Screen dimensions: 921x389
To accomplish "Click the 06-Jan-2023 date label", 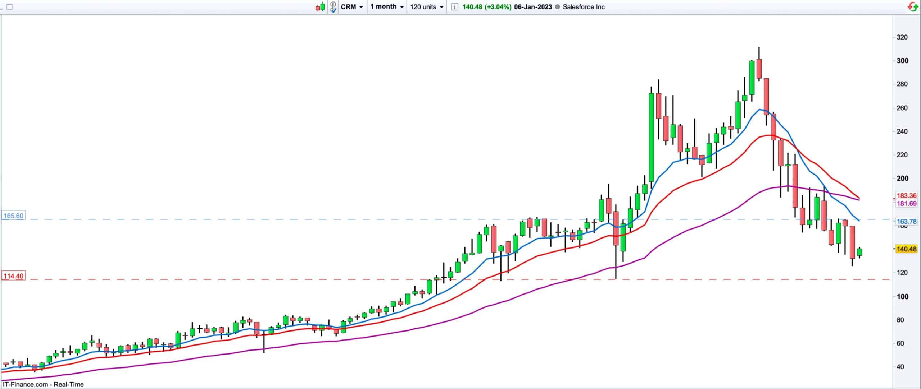I will 533,7.
